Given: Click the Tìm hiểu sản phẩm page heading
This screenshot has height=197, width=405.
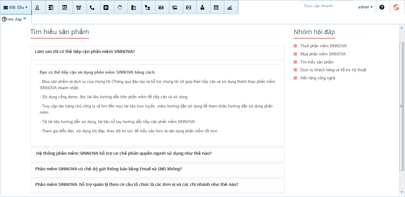Looking at the screenshot, I should click(59, 32).
